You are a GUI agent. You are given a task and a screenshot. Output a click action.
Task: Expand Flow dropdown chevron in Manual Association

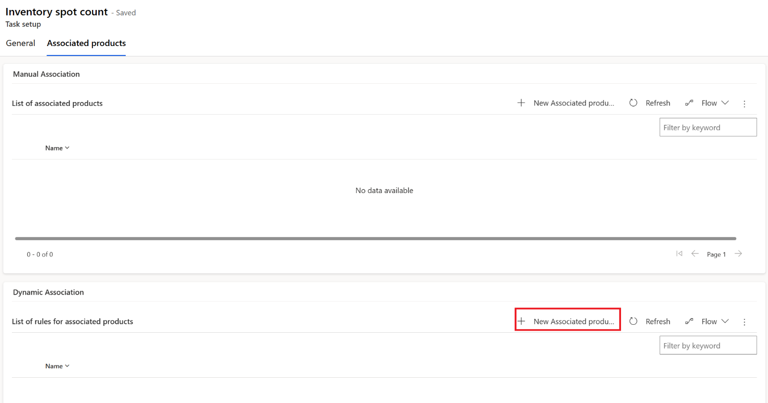tap(725, 103)
